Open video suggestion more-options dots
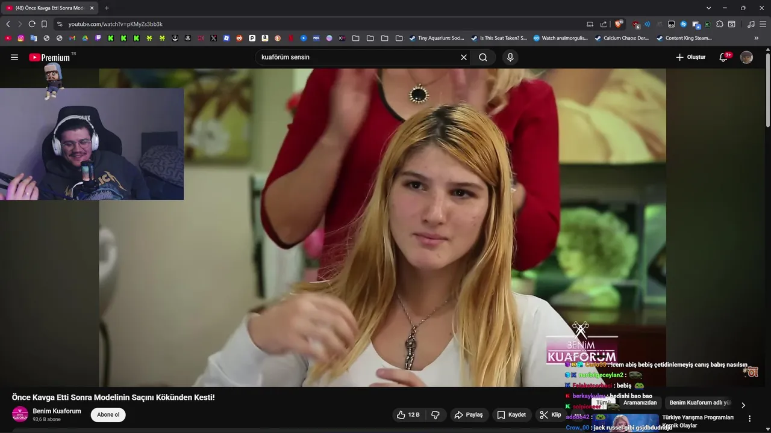The width and height of the screenshot is (771, 433). pyautogui.click(x=750, y=419)
